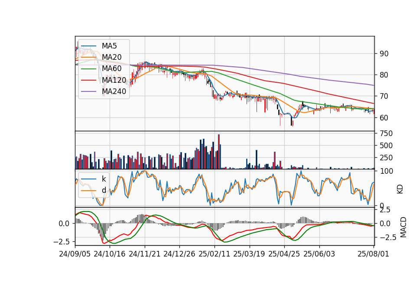
Task: Click the 90 price axis tick label
Action: [x=384, y=54]
